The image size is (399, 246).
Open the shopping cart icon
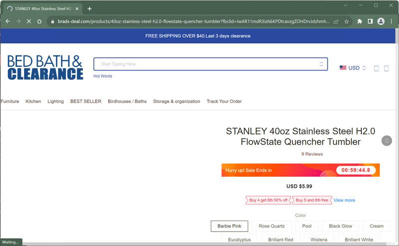[x=387, y=68]
